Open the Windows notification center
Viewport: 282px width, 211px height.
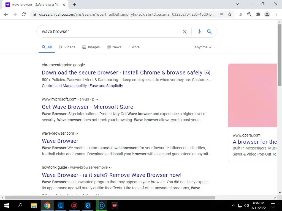pyautogui.click(x=273, y=206)
